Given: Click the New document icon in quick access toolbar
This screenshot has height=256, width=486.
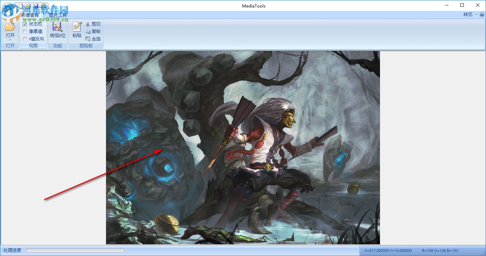Looking at the screenshot, I should tap(21, 6).
